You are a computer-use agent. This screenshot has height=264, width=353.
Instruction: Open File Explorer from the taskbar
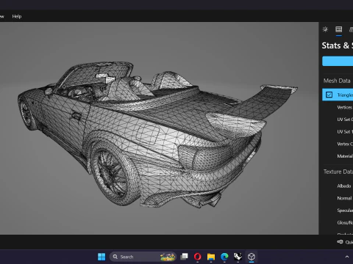tap(211, 257)
